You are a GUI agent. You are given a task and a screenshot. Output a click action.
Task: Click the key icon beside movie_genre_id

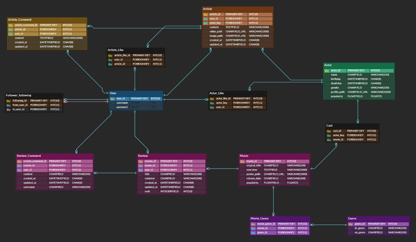[x=253, y=224]
